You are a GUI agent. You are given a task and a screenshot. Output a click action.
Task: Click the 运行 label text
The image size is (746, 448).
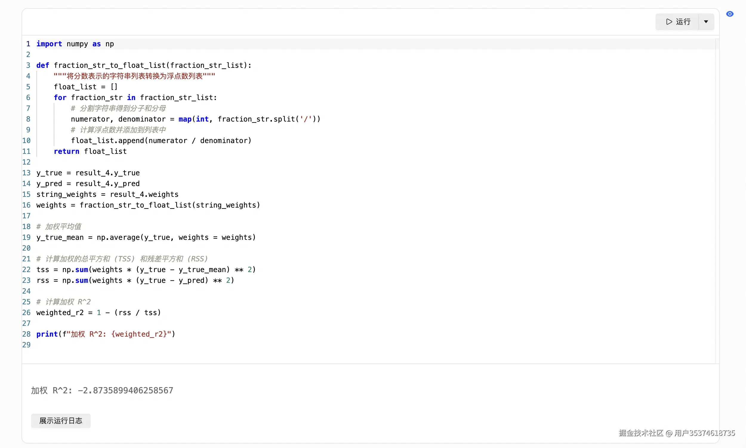683,22
